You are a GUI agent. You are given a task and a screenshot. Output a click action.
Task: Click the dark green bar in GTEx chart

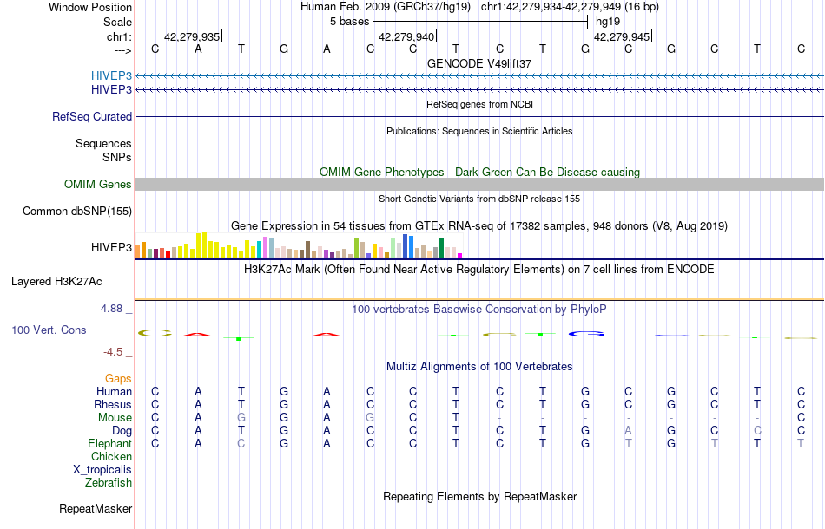441,247
